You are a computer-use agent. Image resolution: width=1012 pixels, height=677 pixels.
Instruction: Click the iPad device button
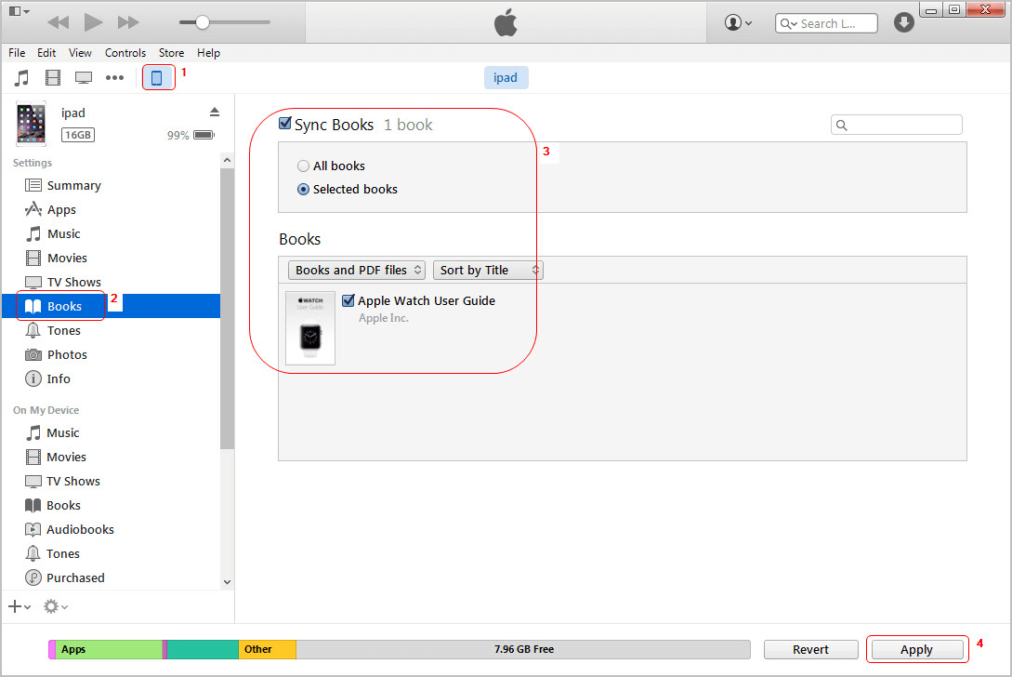(x=157, y=78)
